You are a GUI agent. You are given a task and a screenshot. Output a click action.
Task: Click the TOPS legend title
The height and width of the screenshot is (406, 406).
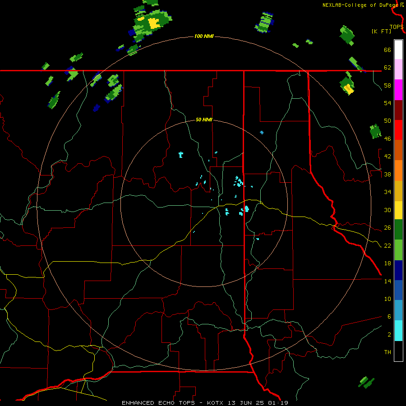(x=397, y=27)
